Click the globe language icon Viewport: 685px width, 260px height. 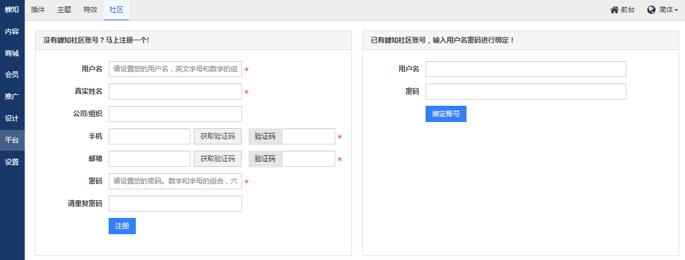[x=652, y=10]
